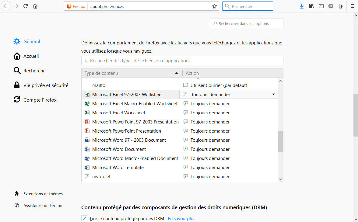Focus the 'Rechercher dans les options' field
Screen dimensions: 358x222
[247, 23]
